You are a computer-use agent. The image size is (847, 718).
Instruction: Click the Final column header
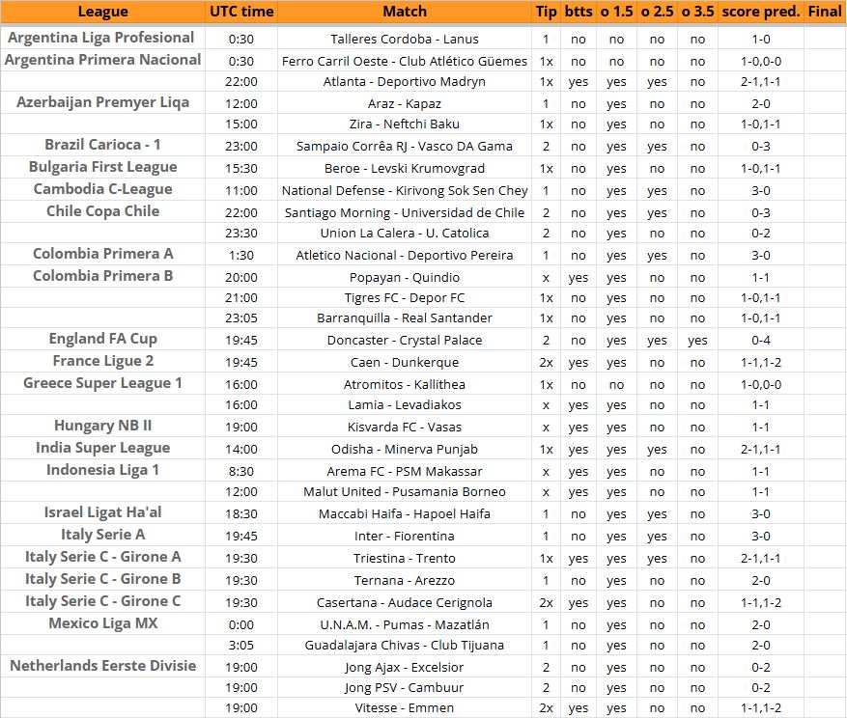click(825, 12)
